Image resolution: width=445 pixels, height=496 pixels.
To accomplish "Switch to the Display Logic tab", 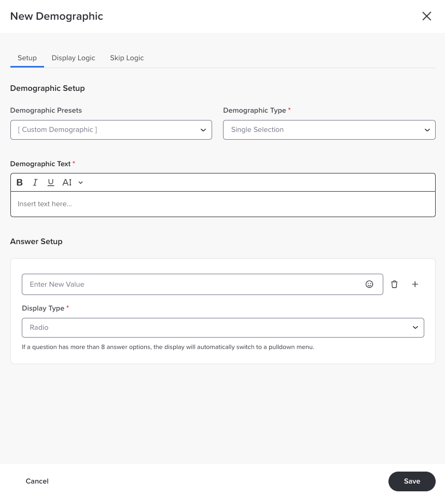I will point(73,58).
